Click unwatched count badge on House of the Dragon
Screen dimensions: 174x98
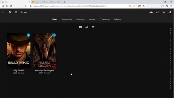(x=54, y=35)
